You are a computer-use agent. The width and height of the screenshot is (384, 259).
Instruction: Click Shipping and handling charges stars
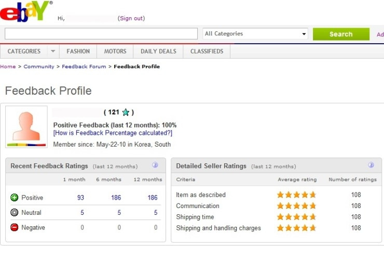(296, 228)
